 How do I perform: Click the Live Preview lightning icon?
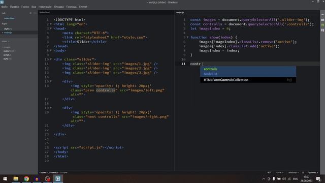pyautogui.click(x=322, y=15)
